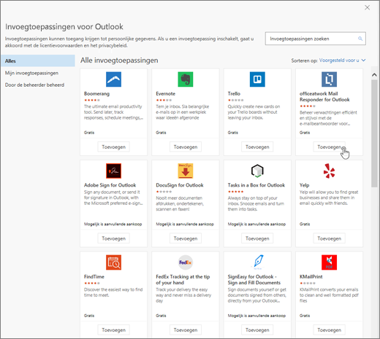The width and height of the screenshot is (380, 339).
Task: Click the scrollbar up arrow
Action: click(x=374, y=75)
